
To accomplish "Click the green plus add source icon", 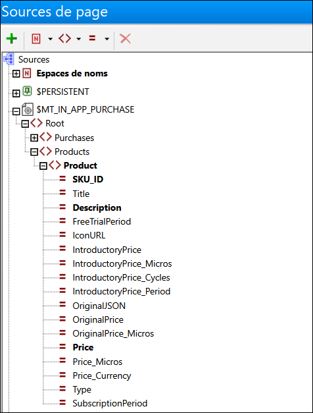I will [x=12, y=38].
